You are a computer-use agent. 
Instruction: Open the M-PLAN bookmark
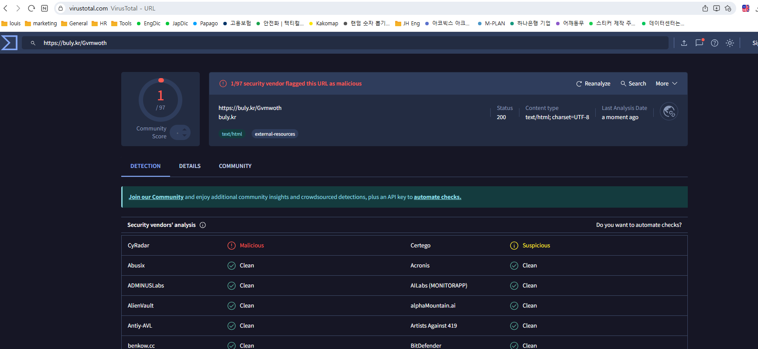[491, 24]
